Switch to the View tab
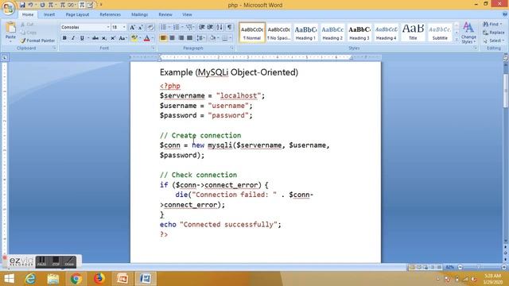Screen dimensions: 509x286 point(187,14)
